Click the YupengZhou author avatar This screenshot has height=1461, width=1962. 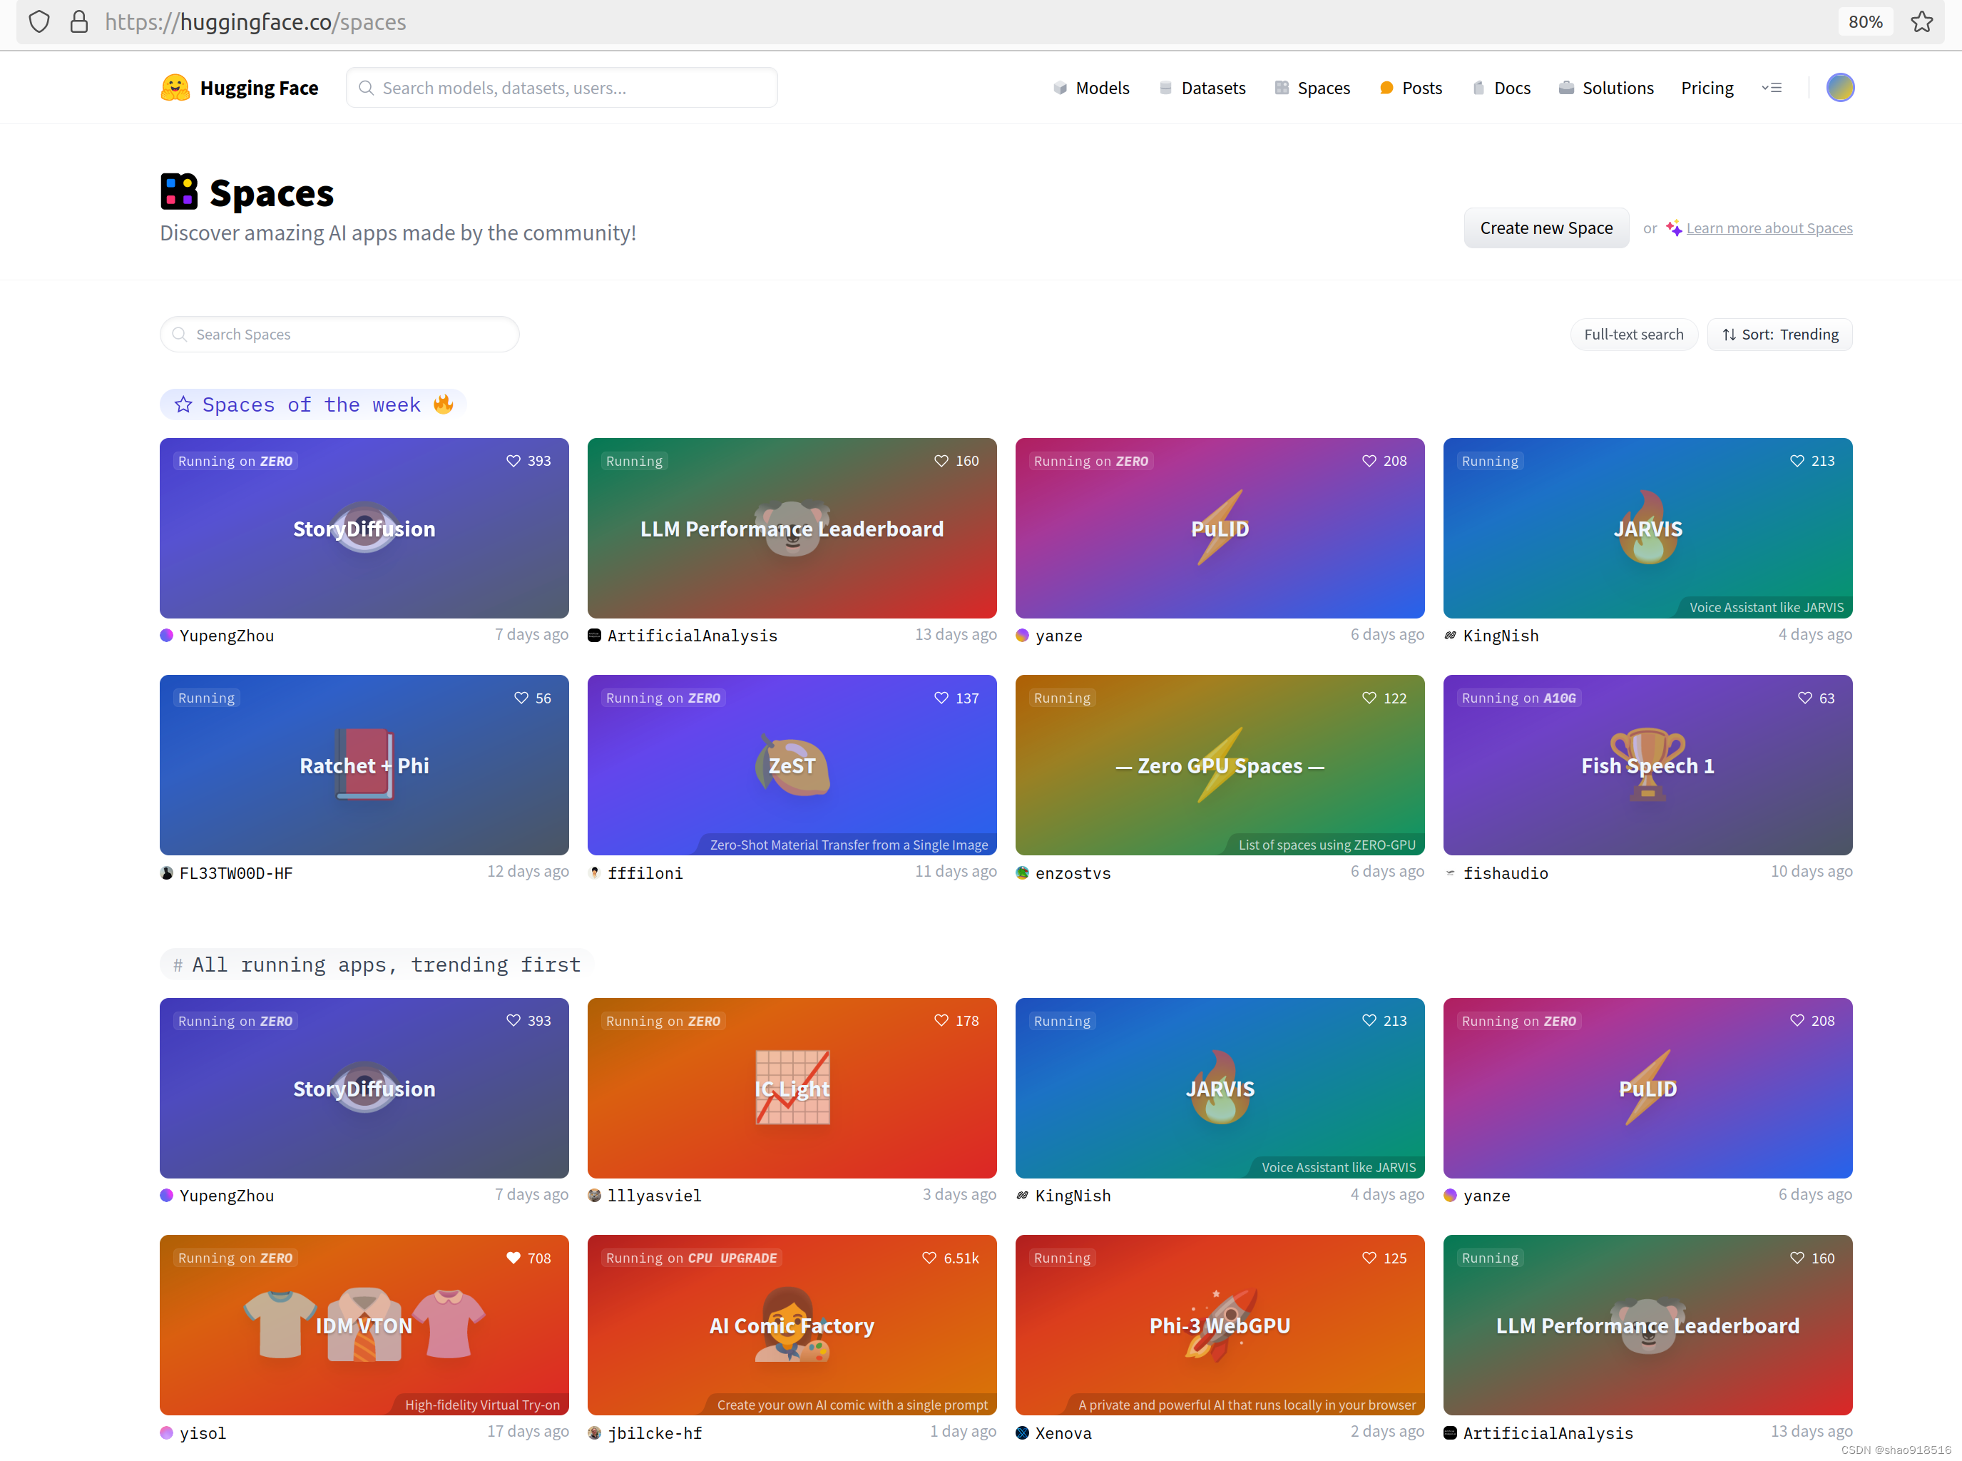click(166, 635)
